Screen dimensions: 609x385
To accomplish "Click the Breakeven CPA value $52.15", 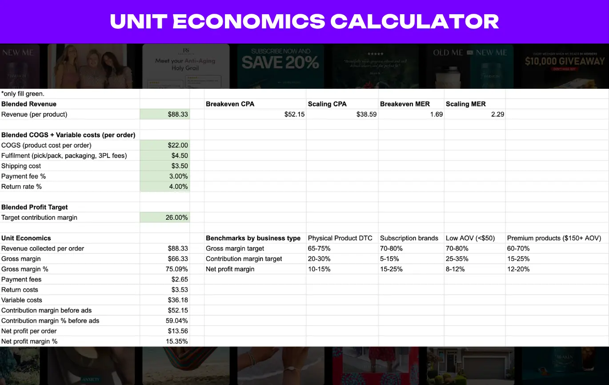I will click(294, 114).
